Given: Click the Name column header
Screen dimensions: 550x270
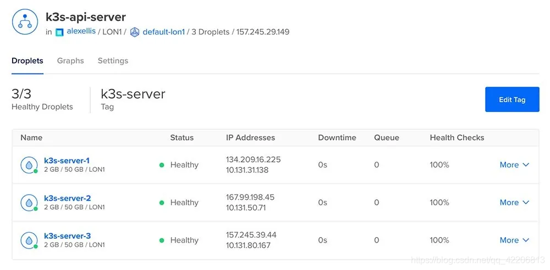Looking at the screenshot, I should click(x=31, y=138).
